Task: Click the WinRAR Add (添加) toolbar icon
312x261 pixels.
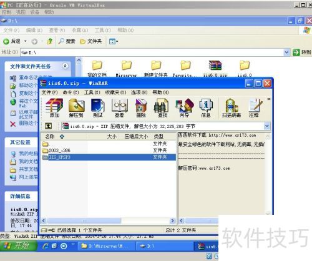Action: (54, 108)
